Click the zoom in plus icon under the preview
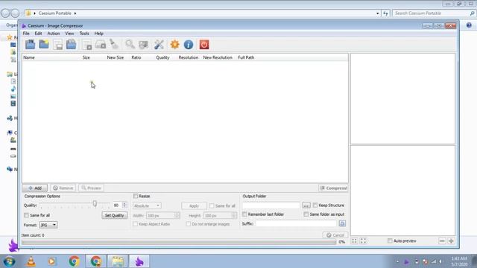 (451, 241)
